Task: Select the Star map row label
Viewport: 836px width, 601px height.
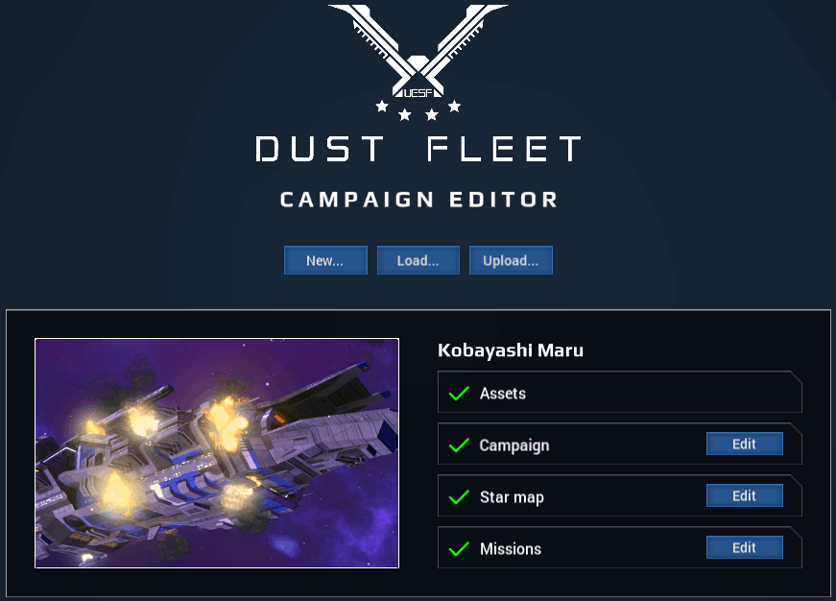Action: 512,497
